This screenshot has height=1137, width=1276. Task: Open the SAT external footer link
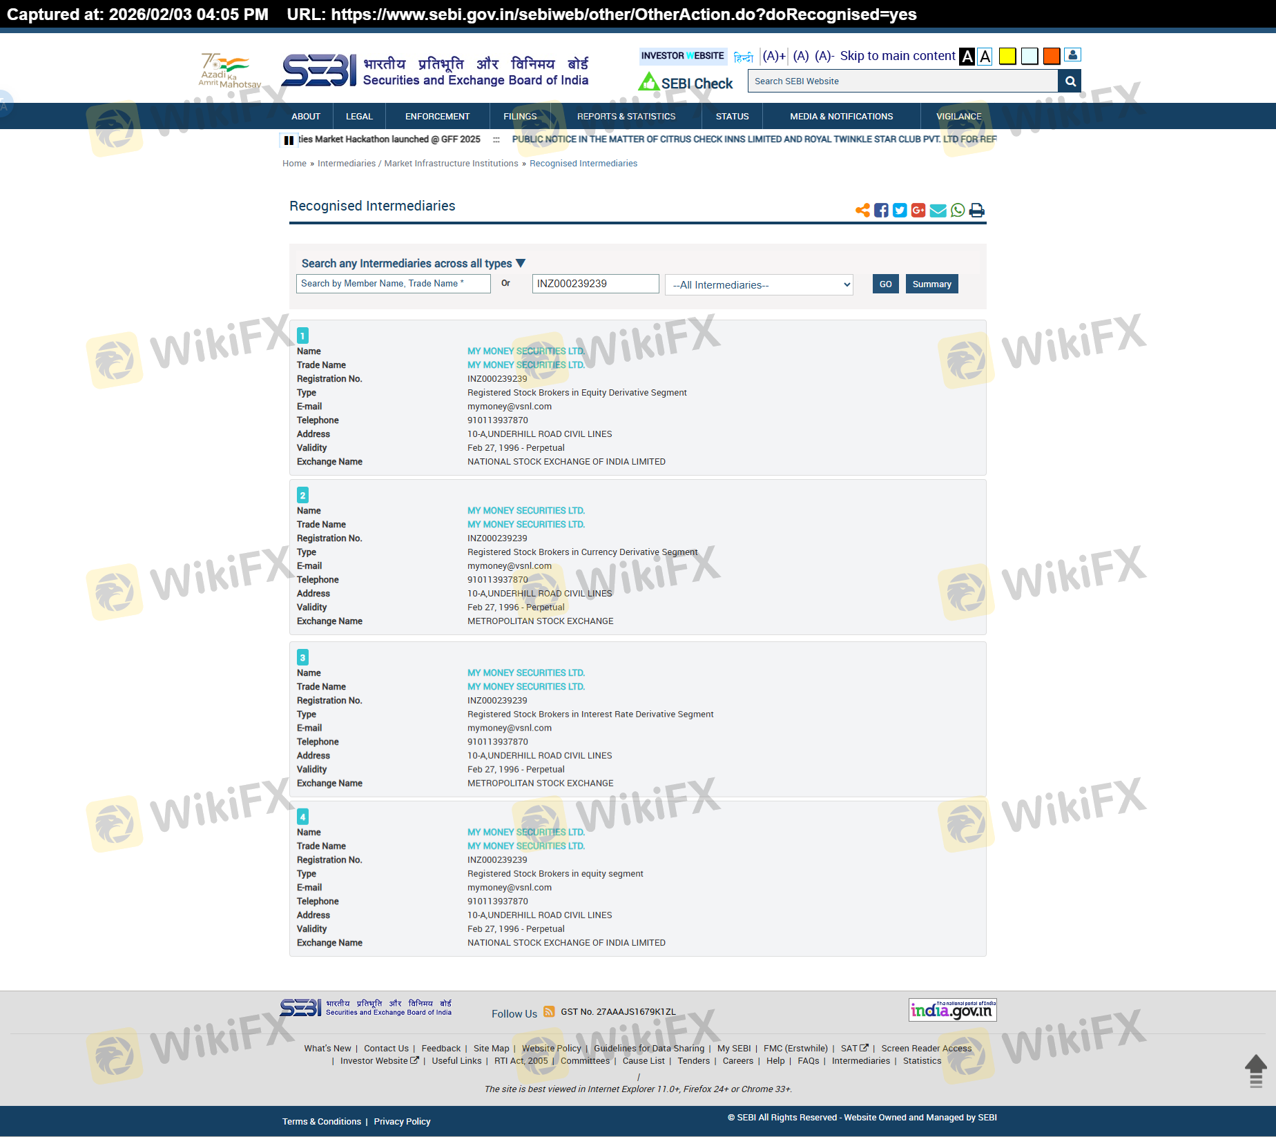(855, 1049)
